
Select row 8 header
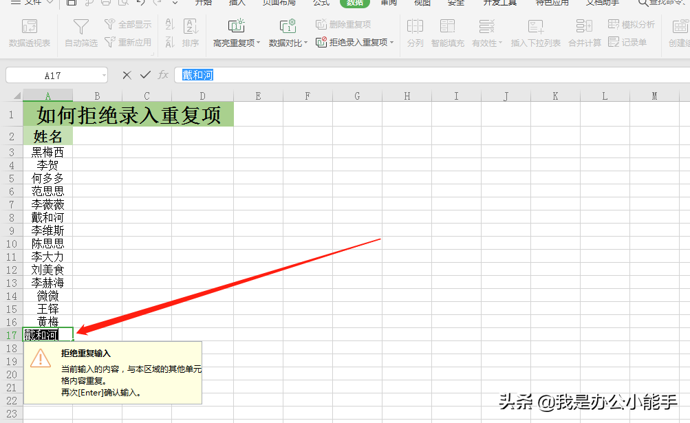(x=12, y=218)
